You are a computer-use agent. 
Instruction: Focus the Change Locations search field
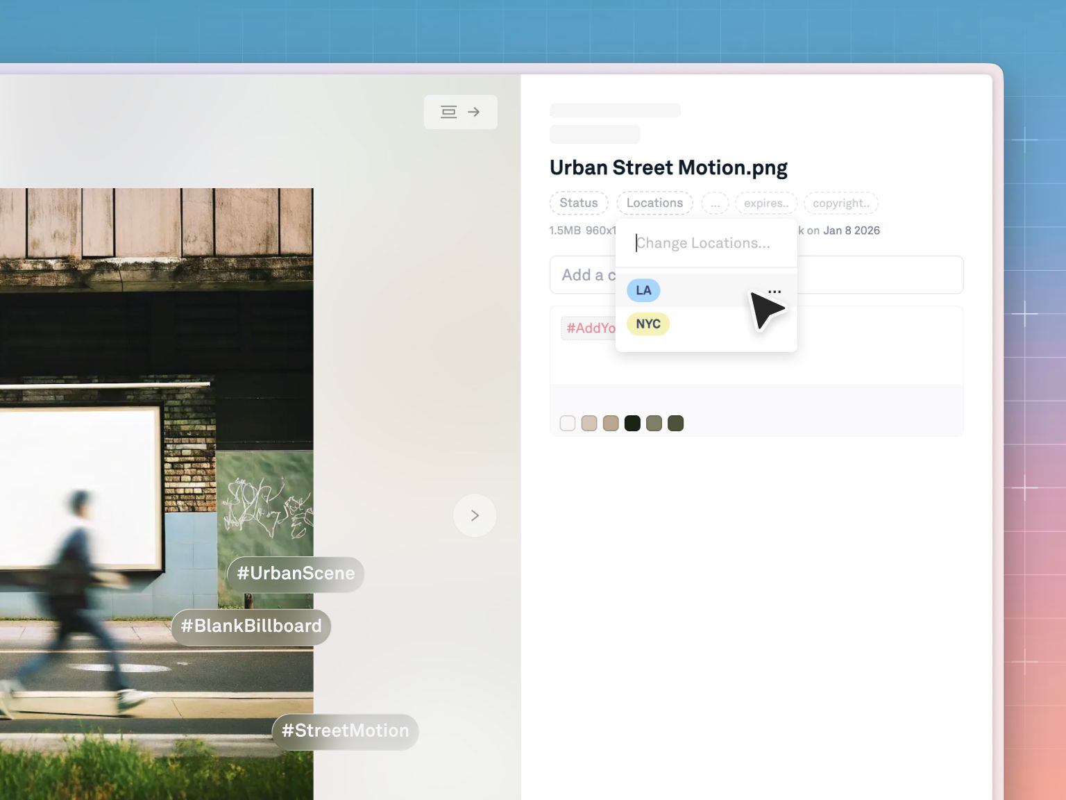pyautogui.click(x=704, y=243)
